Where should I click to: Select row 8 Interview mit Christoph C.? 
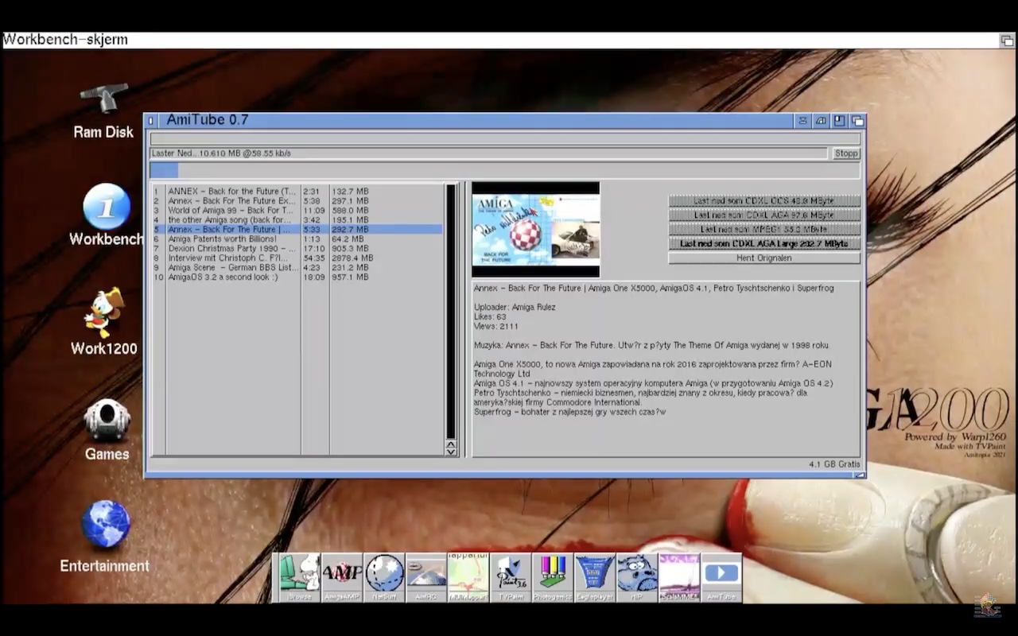[x=297, y=258]
